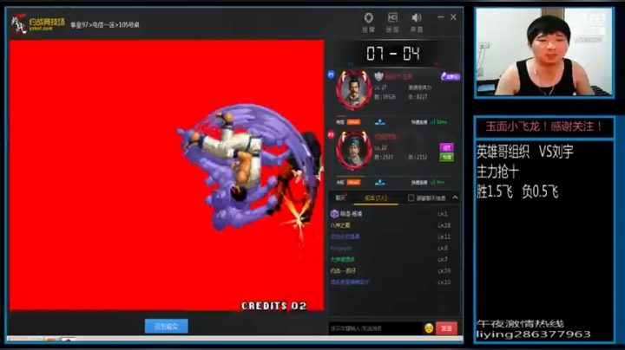Click the purple hexagon icon in spectator list
Screen dimensions: 625x350
334,214
